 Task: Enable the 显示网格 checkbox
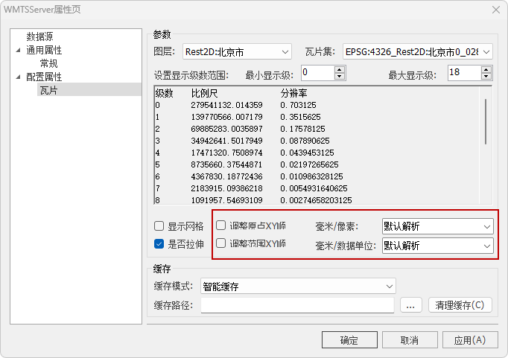[x=159, y=226]
